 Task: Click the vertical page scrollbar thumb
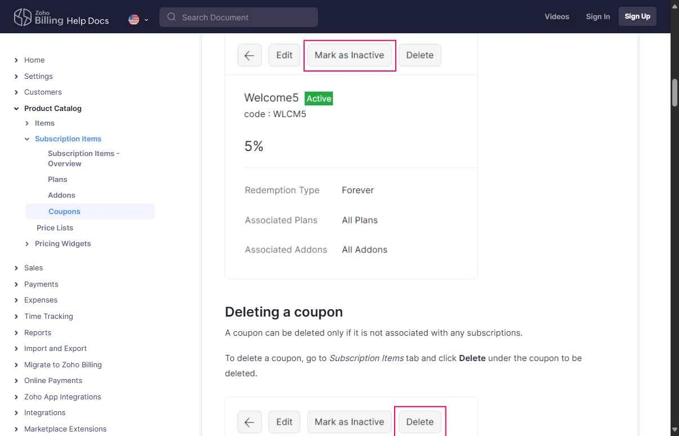tap(674, 92)
